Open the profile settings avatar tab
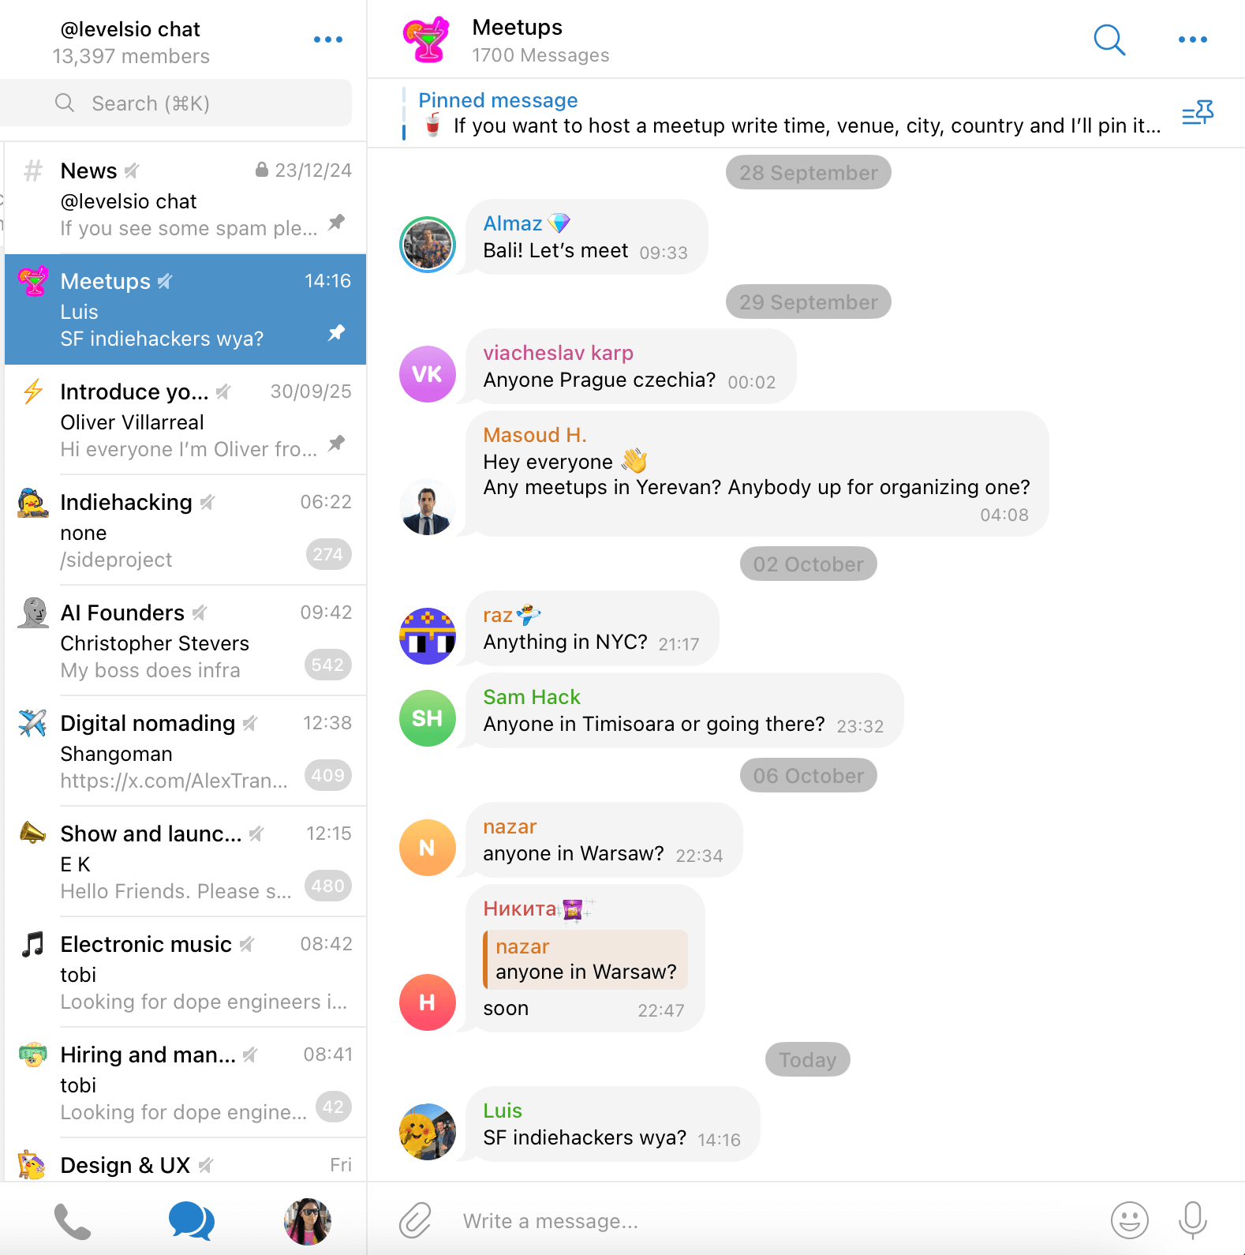 pos(308,1221)
